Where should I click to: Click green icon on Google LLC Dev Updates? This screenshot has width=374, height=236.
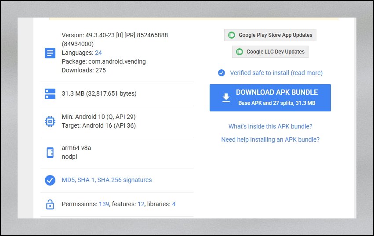(240, 52)
